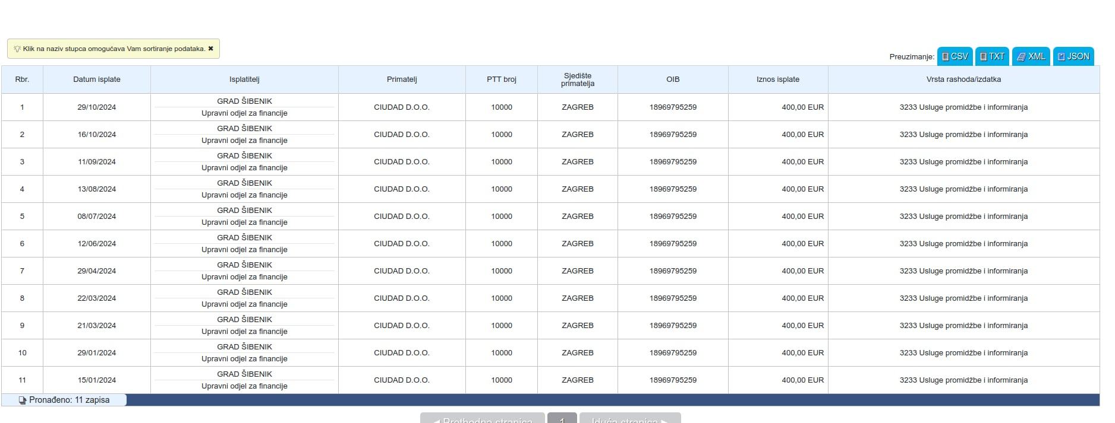Go to Iduća stranica
Viewport: 1115px width, 423px height.
click(629, 419)
